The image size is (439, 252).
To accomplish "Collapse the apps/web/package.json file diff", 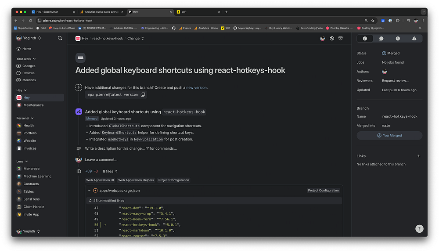I will (90, 191).
